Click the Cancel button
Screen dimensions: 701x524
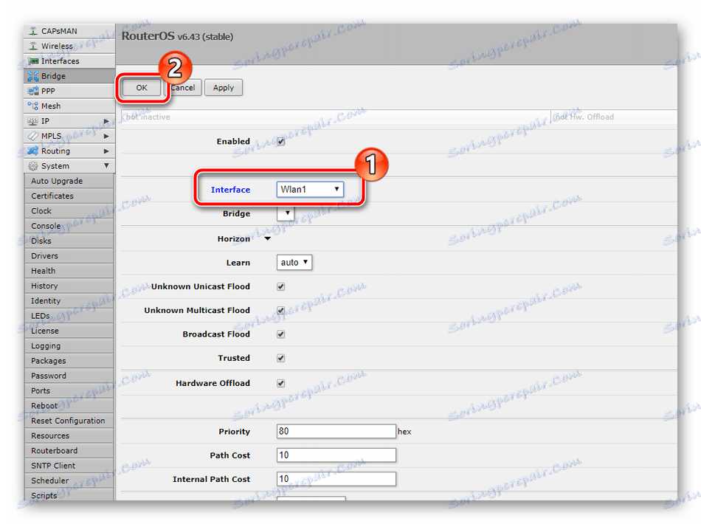[183, 88]
